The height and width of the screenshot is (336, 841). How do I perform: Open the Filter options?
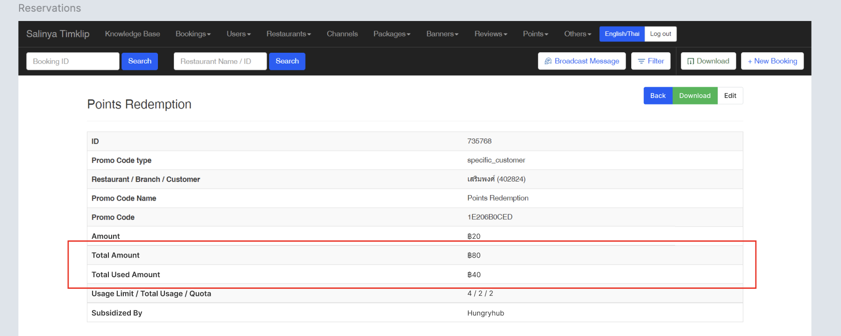tap(651, 61)
